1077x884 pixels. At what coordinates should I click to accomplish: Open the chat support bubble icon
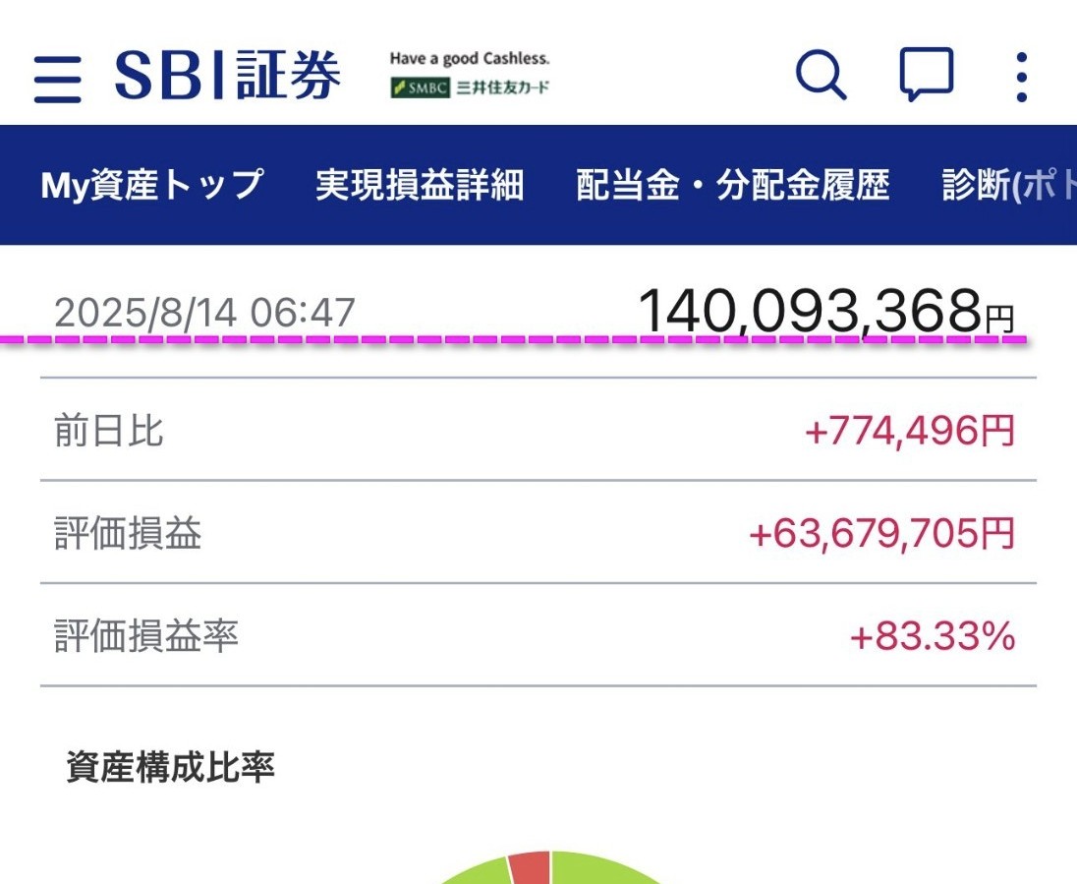[x=927, y=74]
